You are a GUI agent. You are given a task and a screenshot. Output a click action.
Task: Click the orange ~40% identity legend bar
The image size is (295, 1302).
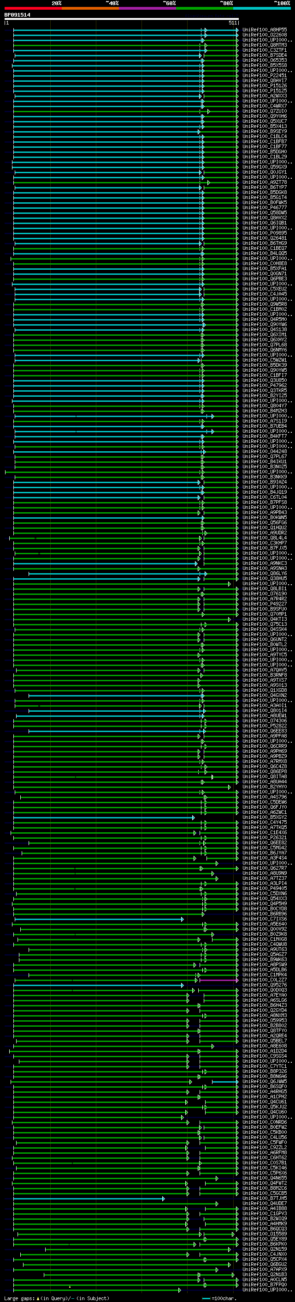91,8
